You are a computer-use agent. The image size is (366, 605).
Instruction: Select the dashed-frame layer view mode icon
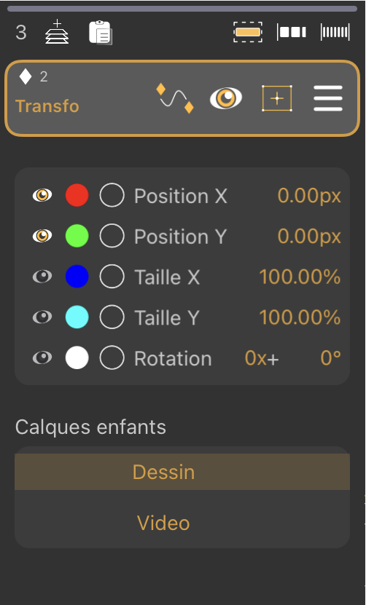point(248,32)
